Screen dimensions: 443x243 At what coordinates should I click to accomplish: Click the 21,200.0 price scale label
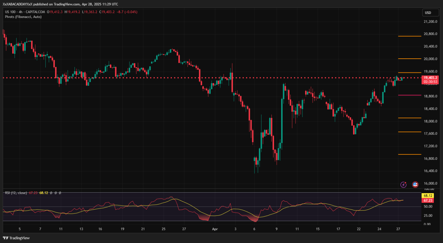click(430, 22)
